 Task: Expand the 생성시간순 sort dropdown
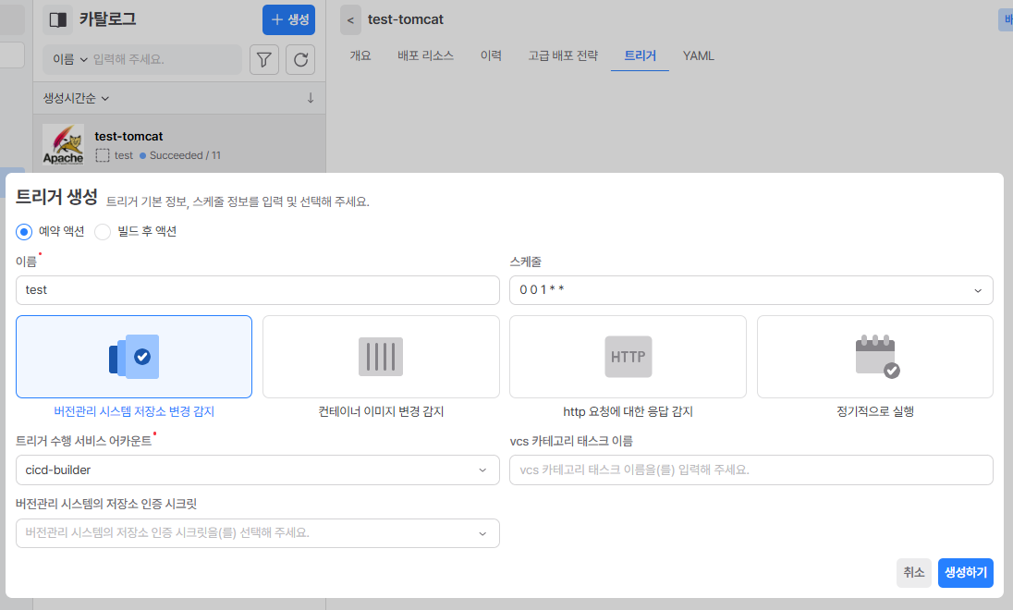(x=76, y=98)
